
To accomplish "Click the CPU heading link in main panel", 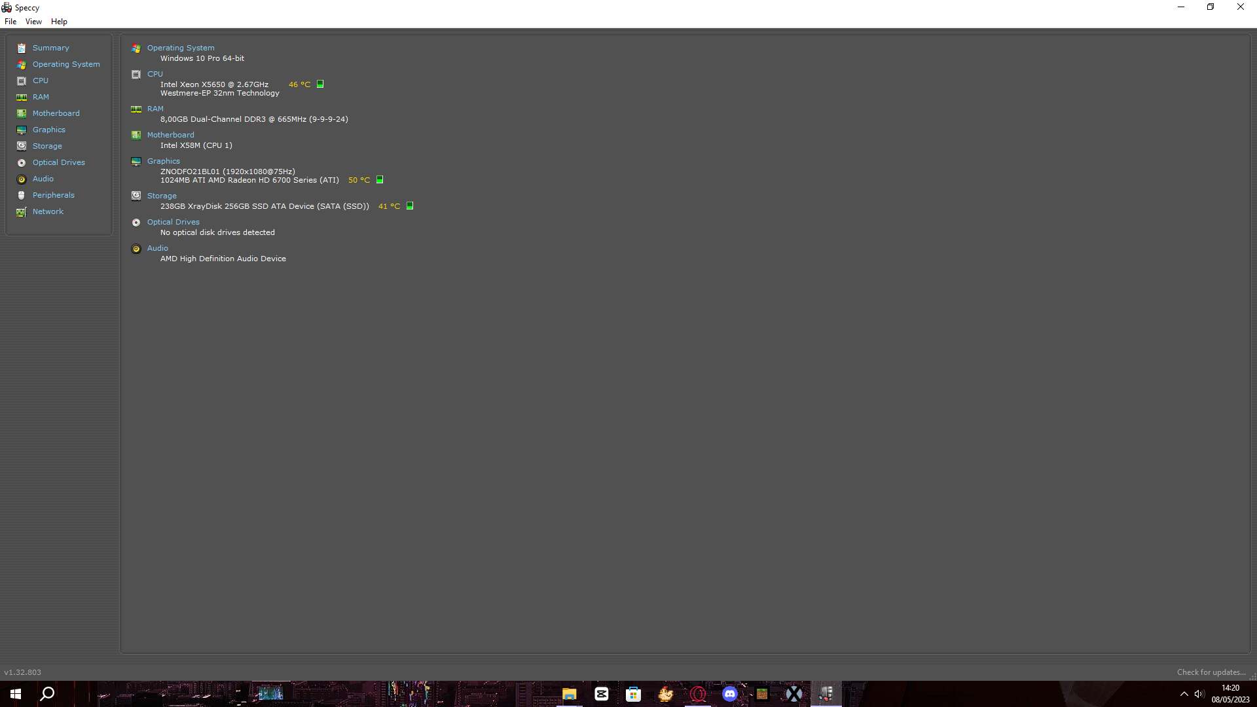I will point(155,74).
